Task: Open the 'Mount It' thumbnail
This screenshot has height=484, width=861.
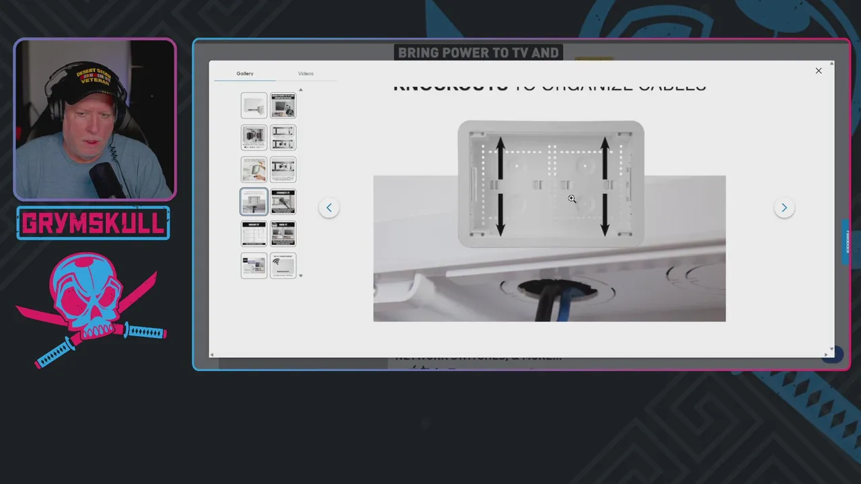Action: pos(254,233)
